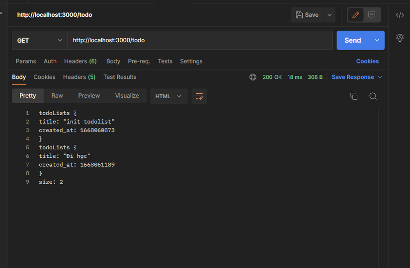Search the response with magnifier icon
The width and height of the screenshot is (410, 268).
373,96
